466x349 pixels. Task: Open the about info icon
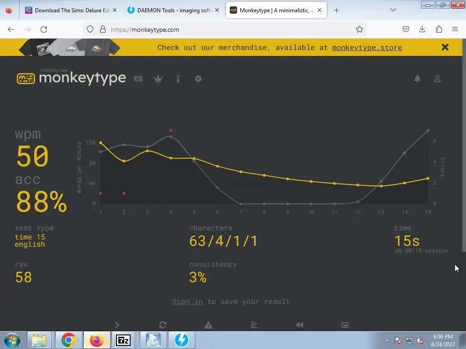[x=178, y=79]
